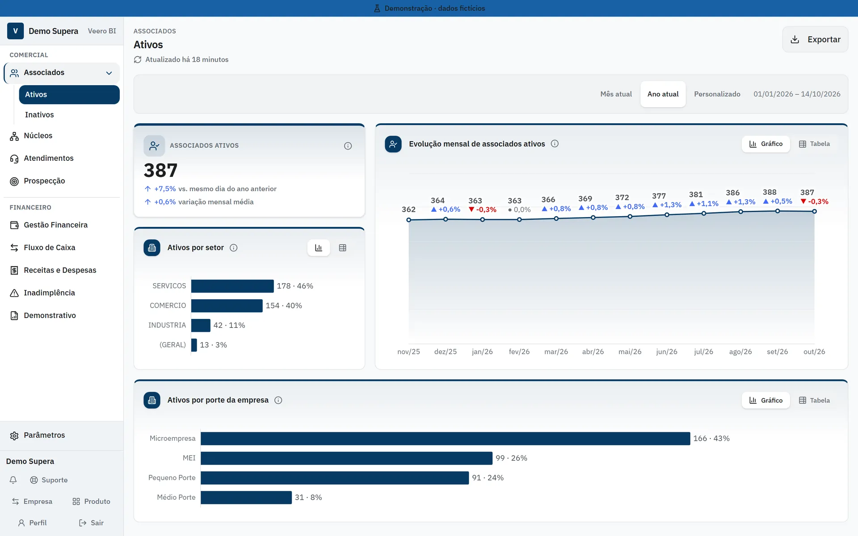Select the Mês atual period tab
This screenshot has height=536, width=858.
click(x=616, y=94)
